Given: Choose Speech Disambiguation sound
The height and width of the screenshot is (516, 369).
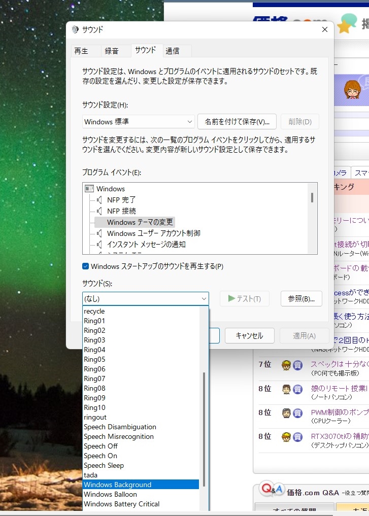Looking at the screenshot, I should [141, 427].
